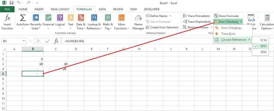Select row 5 header

(3, 74)
